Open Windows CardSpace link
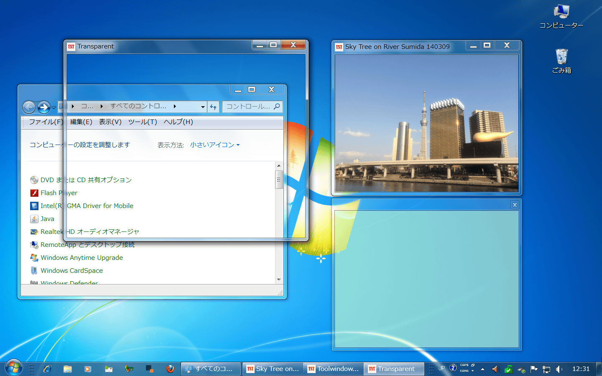The width and height of the screenshot is (602, 376). point(72,271)
